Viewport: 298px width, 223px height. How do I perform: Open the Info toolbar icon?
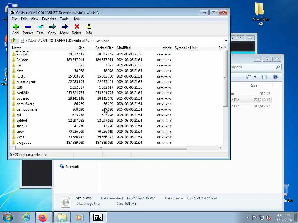(x=89, y=29)
